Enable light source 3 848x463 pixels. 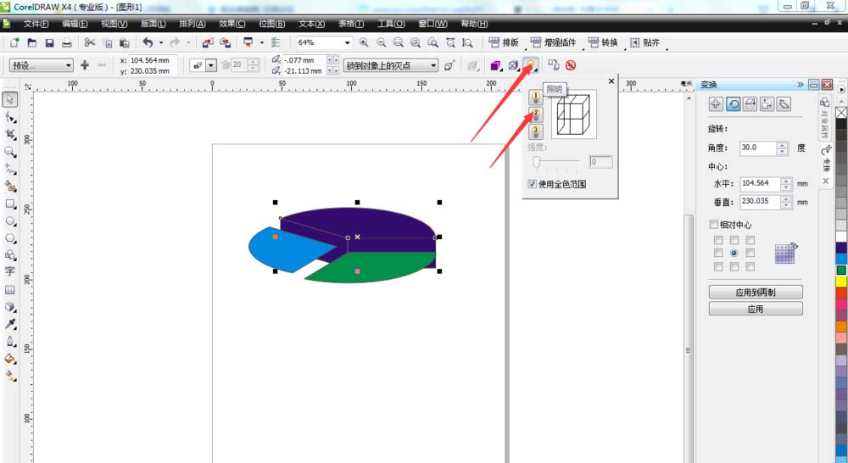click(x=535, y=131)
